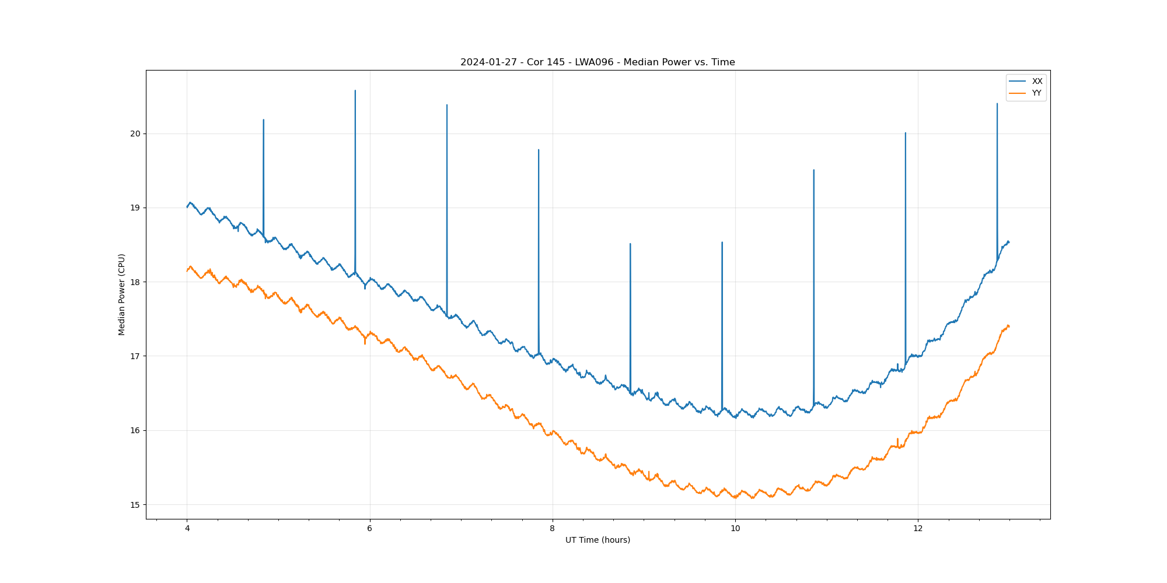Select the YY legend label text
Screen dimensions: 1167x583
1036,93
